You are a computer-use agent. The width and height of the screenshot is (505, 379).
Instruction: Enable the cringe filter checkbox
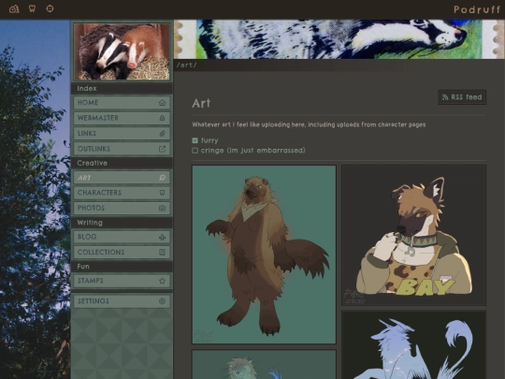click(x=195, y=151)
